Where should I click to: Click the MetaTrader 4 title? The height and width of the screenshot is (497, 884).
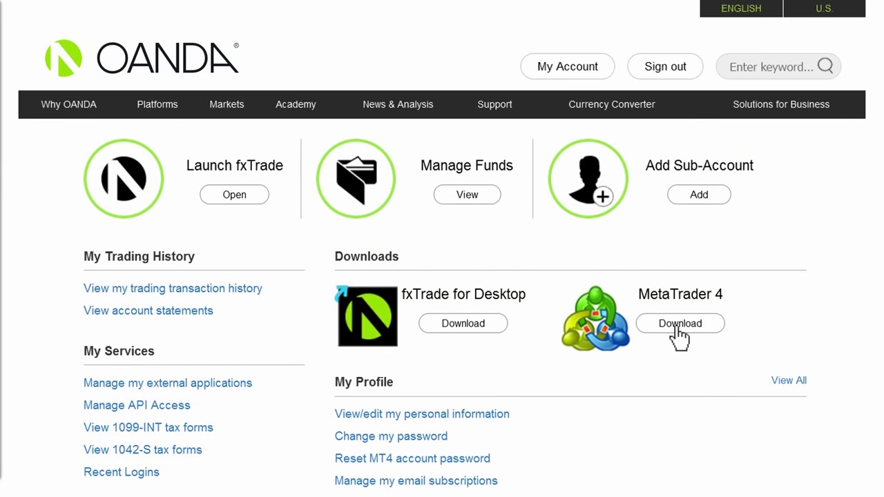pyautogui.click(x=680, y=294)
